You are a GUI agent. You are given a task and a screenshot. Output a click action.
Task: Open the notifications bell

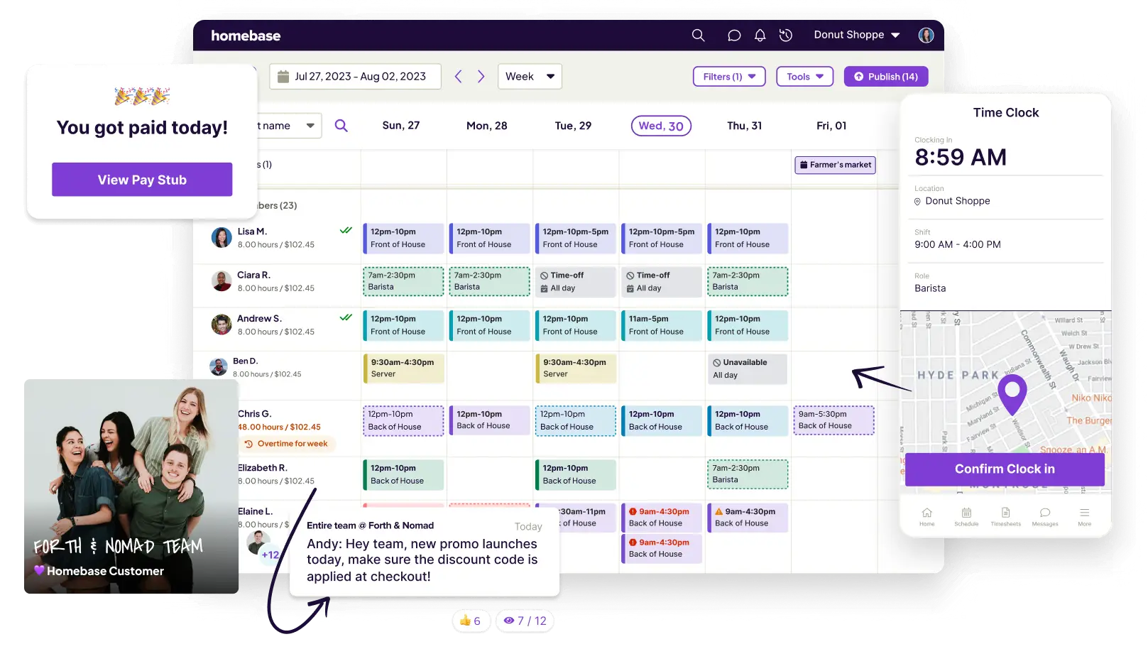click(760, 36)
